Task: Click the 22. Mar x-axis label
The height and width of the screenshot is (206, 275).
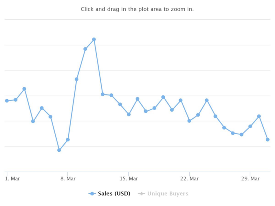Action: coord(189,179)
